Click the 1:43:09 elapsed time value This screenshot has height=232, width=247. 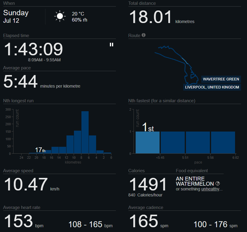click(x=33, y=49)
